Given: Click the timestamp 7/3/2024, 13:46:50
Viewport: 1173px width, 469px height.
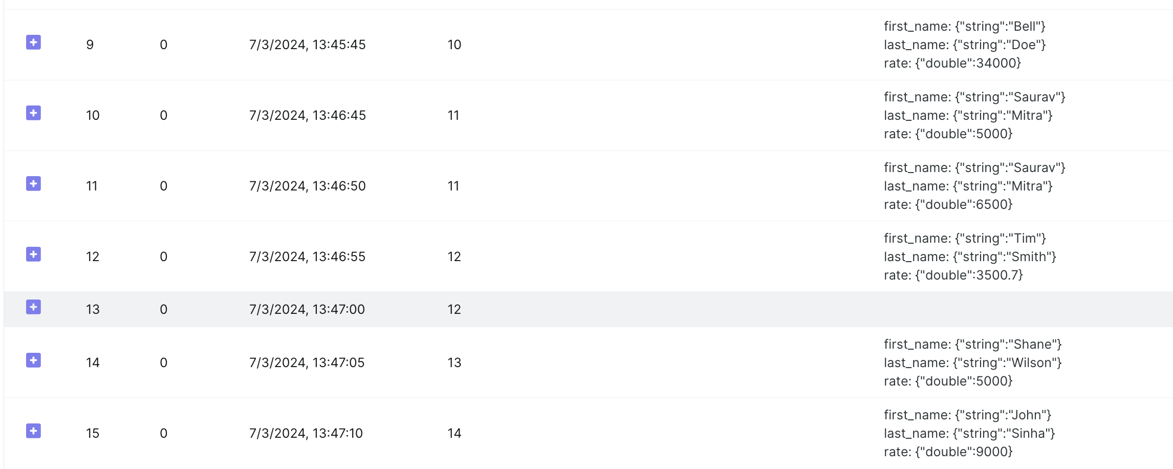Looking at the screenshot, I should tap(307, 186).
